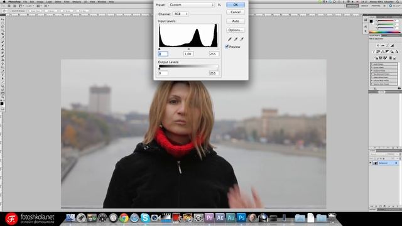The height and width of the screenshot is (226, 402).
Task: Focus the midtone gamma field showing 1,00
Action: [x=188, y=54]
